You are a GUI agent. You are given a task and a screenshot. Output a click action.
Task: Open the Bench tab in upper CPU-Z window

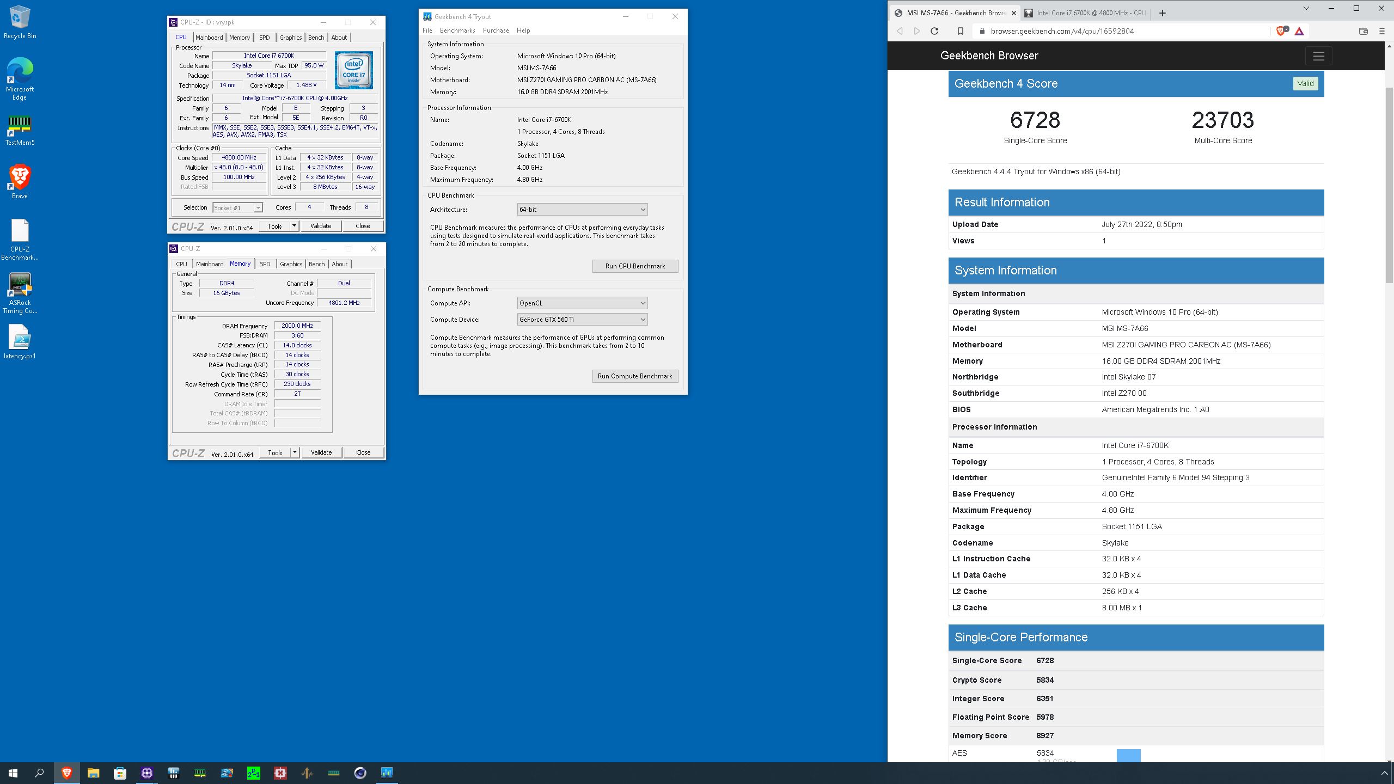[316, 38]
